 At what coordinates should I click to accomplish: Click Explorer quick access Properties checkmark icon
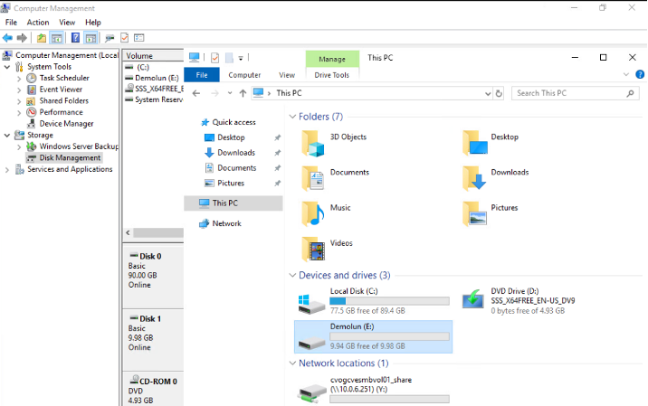click(214, 58)
